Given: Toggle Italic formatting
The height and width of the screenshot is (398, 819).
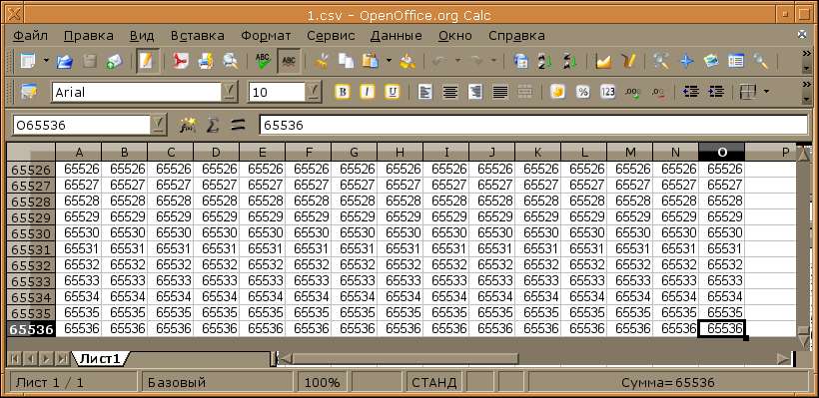Looking at the screenshot, I should click(368, 93).
